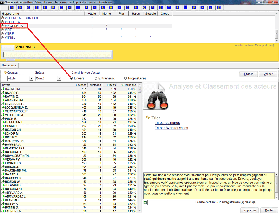This screenshot has width=279, height=214.
Task: Follow the 'Tri par palmares' link
Action: (x=167, y=123)
